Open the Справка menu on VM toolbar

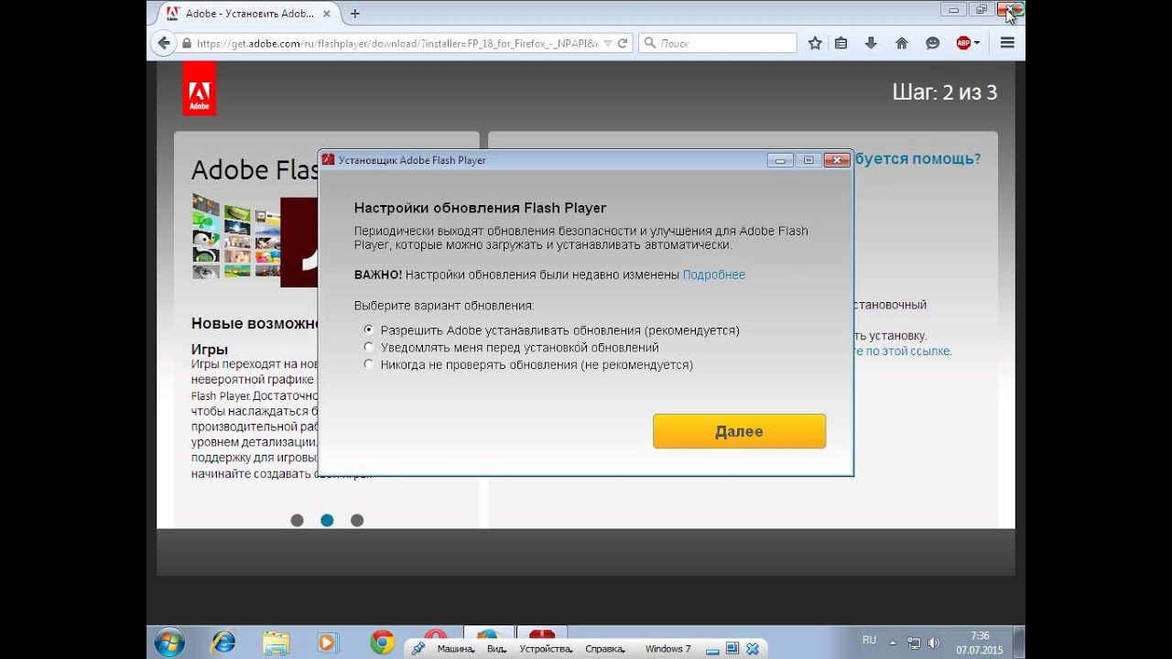pyautogui.click(x=605, y=649)
